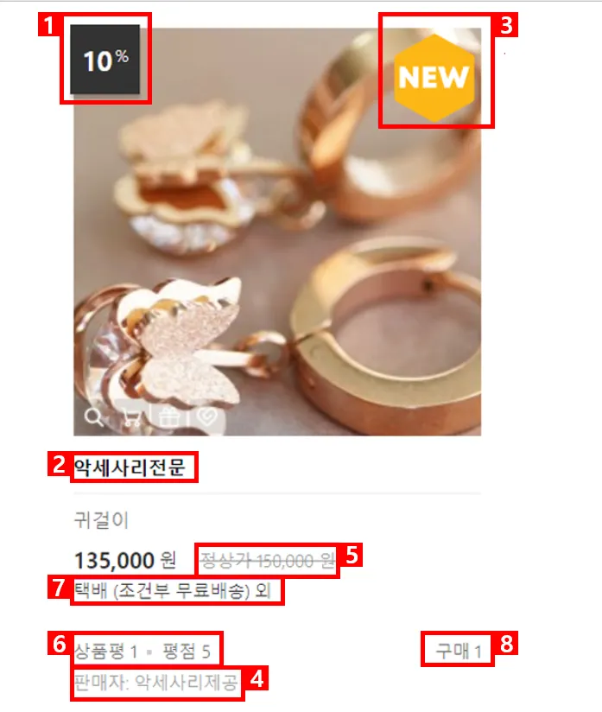Add to wishlist with the heart icon

207,416
